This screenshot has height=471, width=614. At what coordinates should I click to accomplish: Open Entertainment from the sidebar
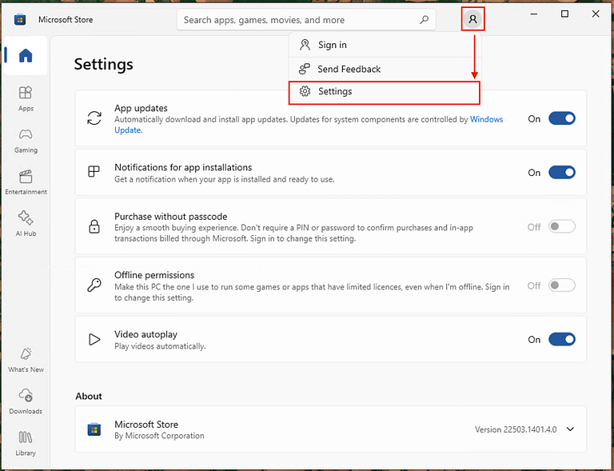click(26, 182)
